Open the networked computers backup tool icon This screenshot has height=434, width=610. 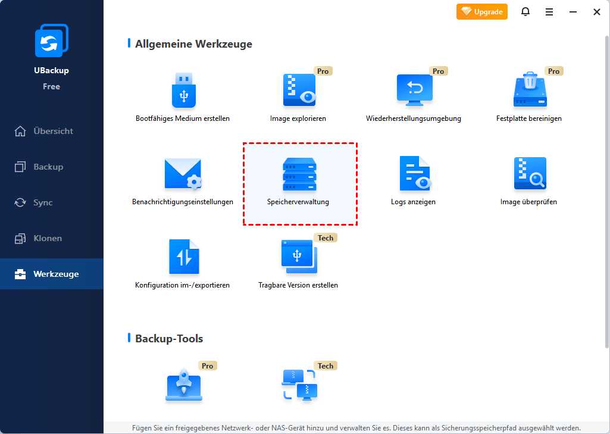coord(298,385)
